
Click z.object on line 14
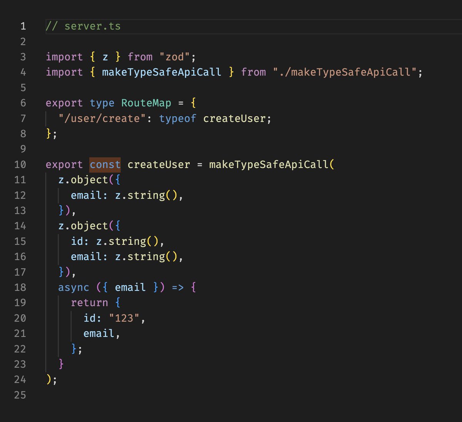[x=83, y=226]
